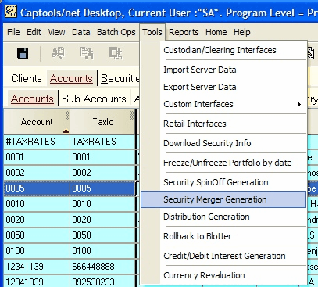
Task: Select account cell 0002
Action: [37, 173]
